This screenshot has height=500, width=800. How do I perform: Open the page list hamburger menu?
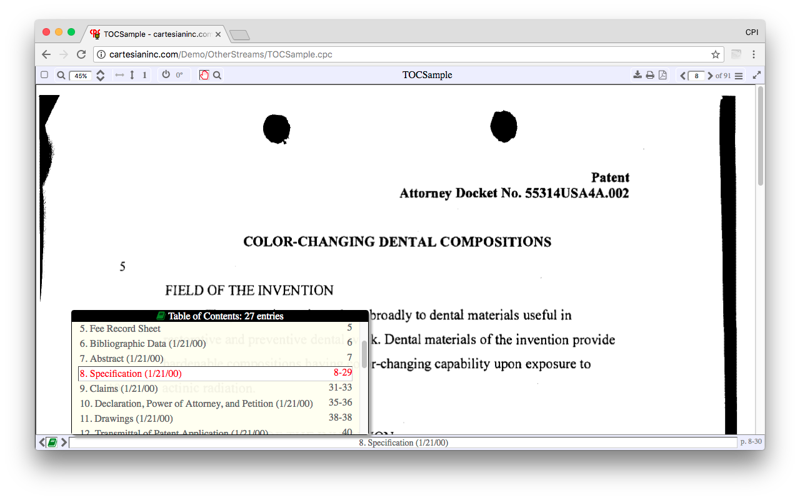click(739, 76)
